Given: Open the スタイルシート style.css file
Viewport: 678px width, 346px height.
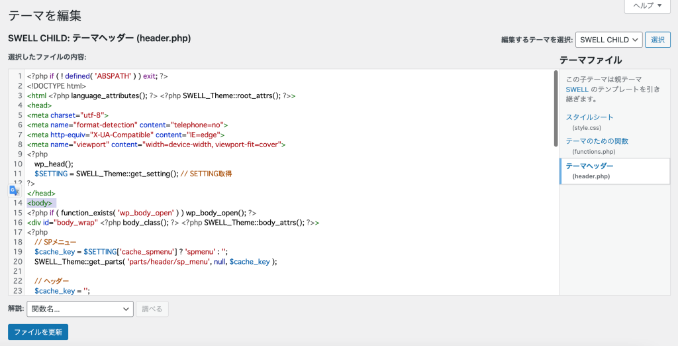Looking at the screenshot, I should pyautogui.click(x=589, y=117).
